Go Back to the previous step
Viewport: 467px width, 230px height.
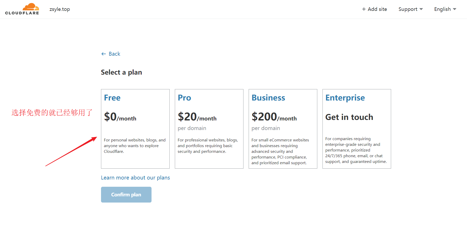point(114,54)
